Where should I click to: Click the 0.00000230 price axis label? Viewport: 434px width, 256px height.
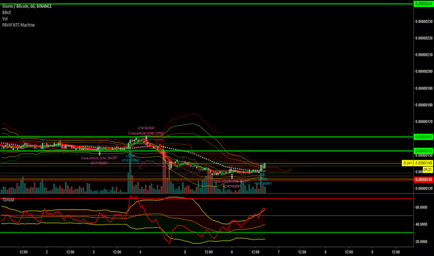click(424, 21)
